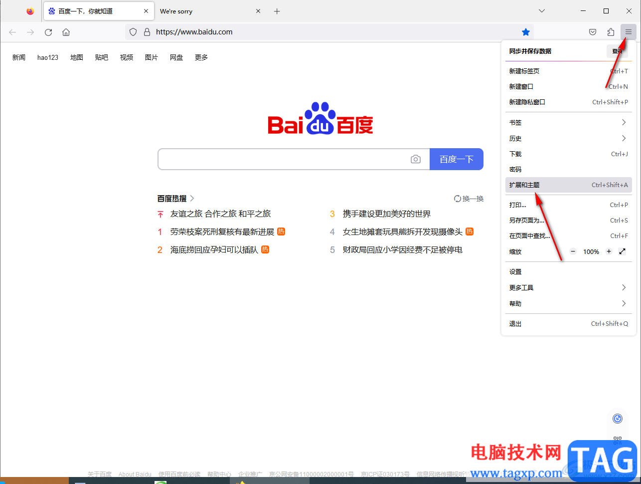641x484 pixels.
Task: Expand the 书签 submenu
Action: [569, 122]
